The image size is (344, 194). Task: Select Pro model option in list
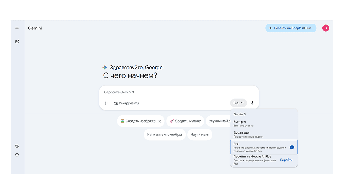coord(264,147)
